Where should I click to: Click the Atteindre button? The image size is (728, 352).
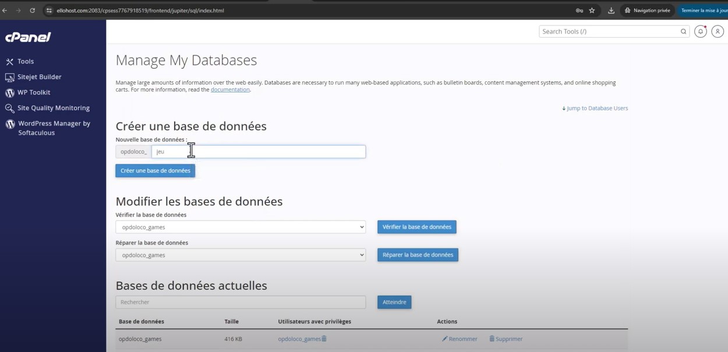tap(394, 302)
